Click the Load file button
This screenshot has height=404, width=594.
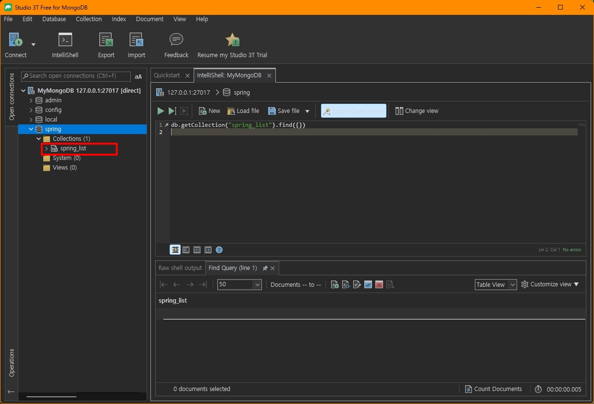pyautogui.click(x=243, y=111)
